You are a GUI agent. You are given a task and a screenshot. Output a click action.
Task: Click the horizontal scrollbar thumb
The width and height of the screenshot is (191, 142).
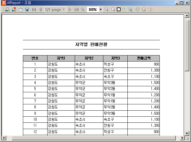coord(94,138)
